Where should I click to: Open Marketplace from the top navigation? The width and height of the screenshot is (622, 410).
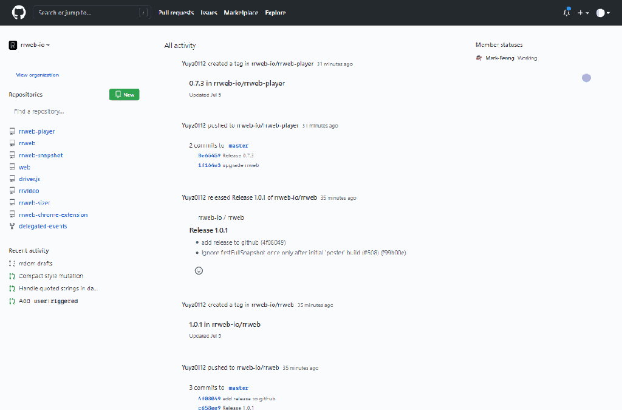241,13
